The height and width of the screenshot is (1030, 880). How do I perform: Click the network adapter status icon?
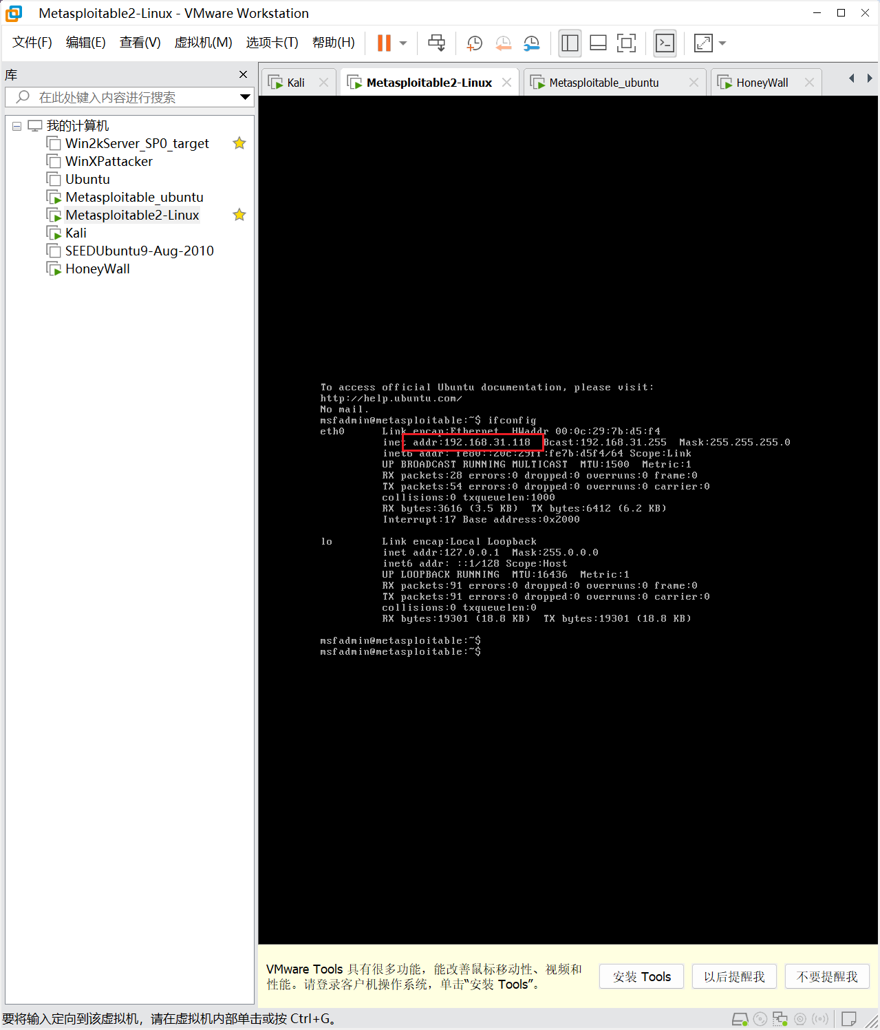coord(780,1019)
